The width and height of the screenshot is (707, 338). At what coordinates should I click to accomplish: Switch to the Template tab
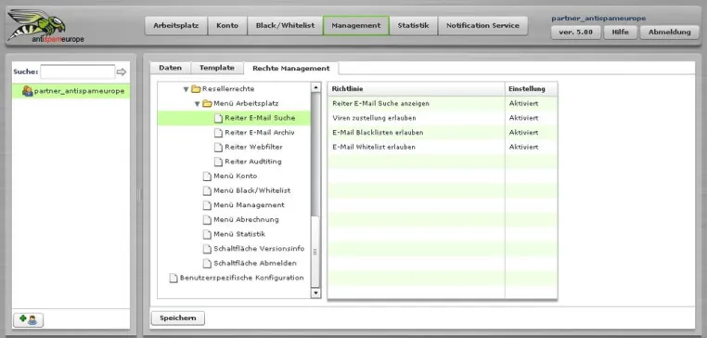217,68
